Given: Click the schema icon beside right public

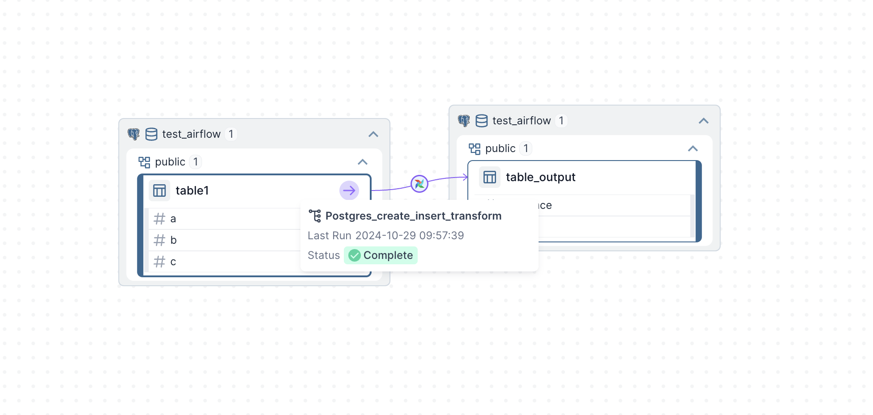Looking at the screenshot, I should [x=474, y=148].
